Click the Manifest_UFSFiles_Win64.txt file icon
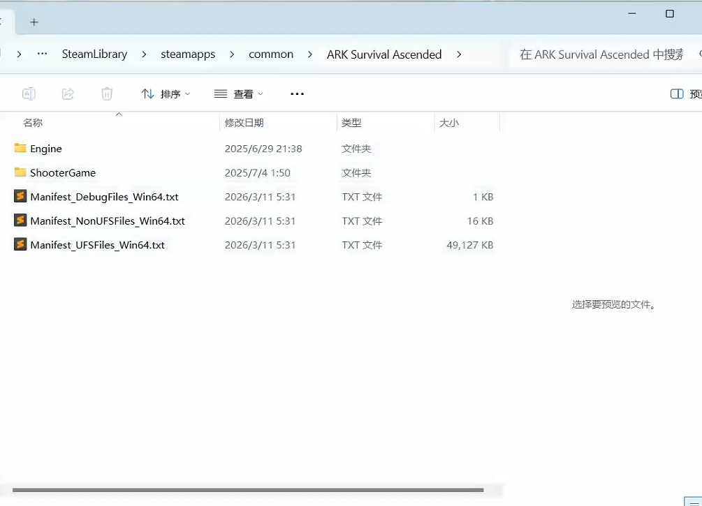This screenshot has width=702, height=506. [x=20, y=245]
